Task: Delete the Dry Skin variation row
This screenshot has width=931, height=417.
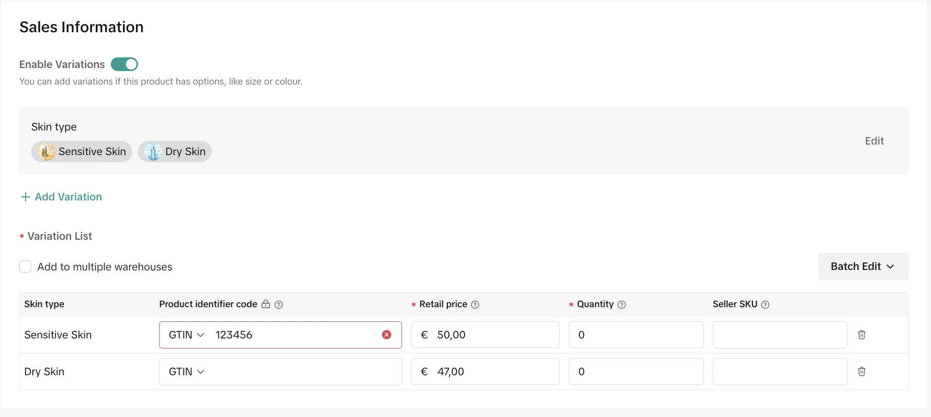Action: (861, 372)
